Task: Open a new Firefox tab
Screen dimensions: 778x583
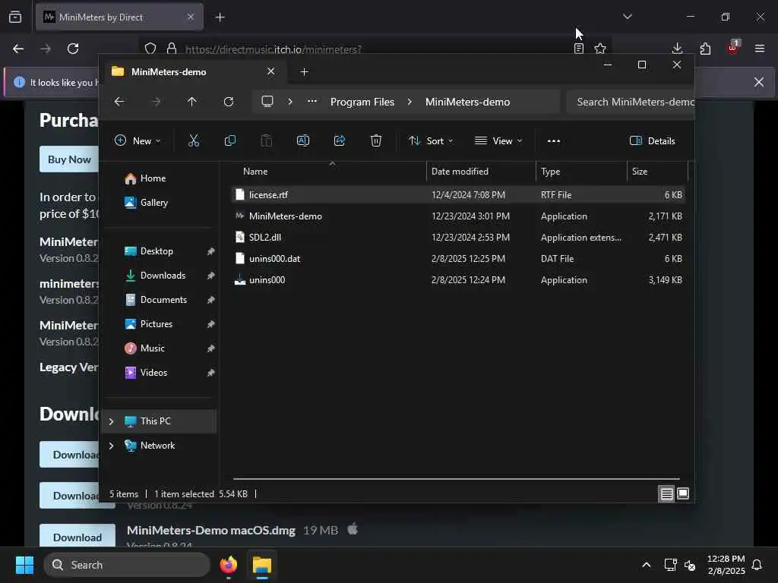Action: point(220,17)
